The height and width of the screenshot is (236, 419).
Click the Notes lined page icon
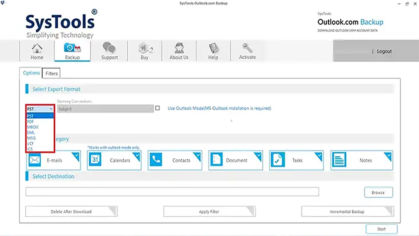[x=339, y=160]
